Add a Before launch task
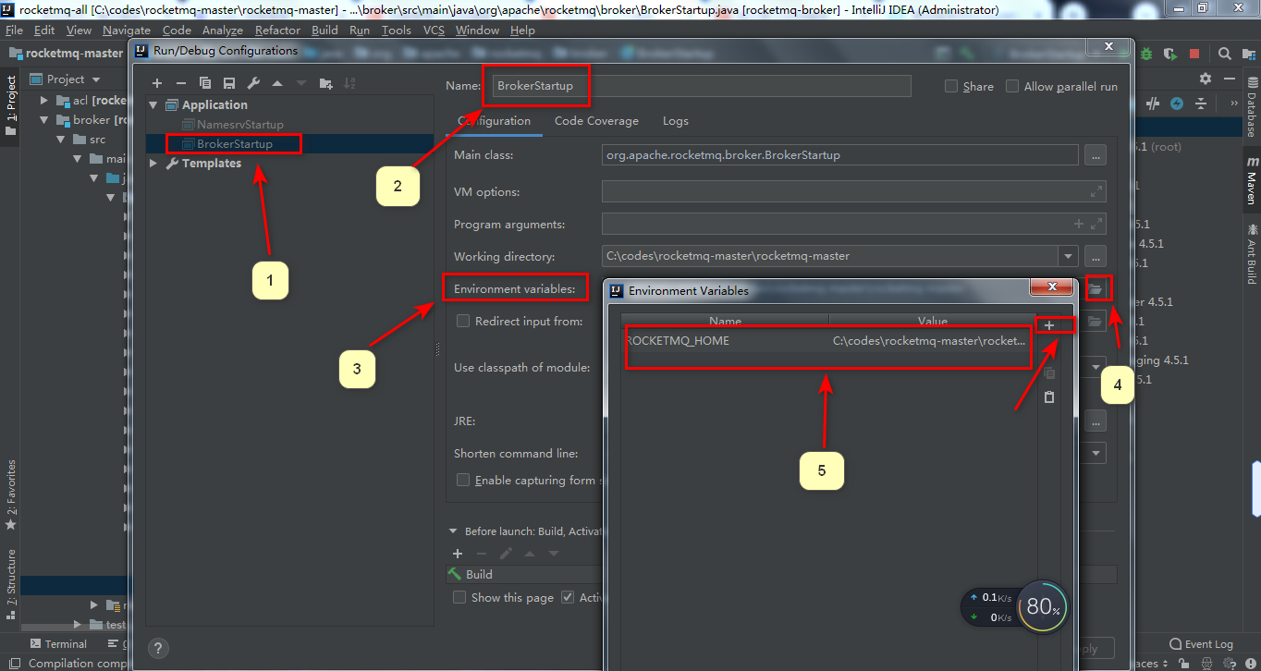 457,554
